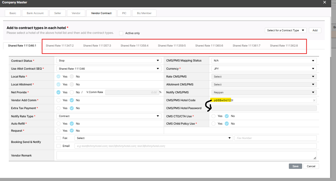Close the Company Master dialog

324,2
